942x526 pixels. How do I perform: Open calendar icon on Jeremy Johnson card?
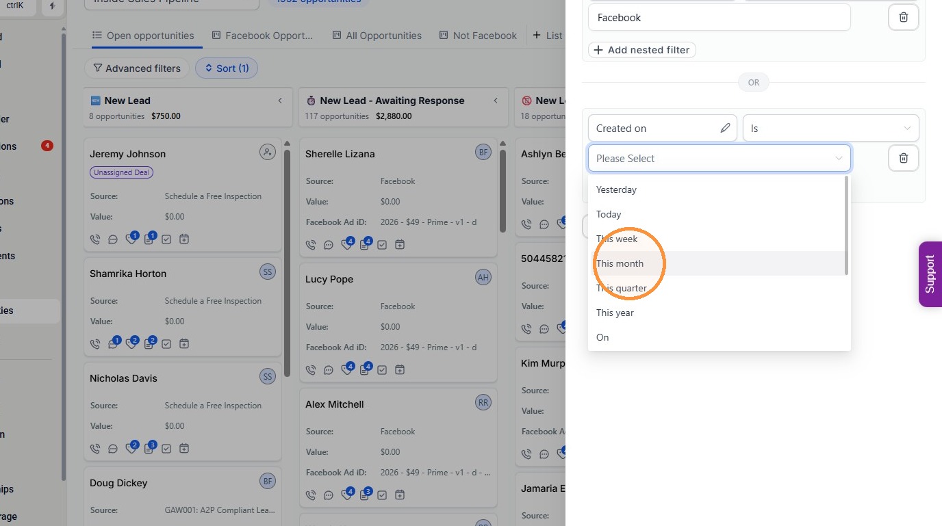[x=184, y=239]
